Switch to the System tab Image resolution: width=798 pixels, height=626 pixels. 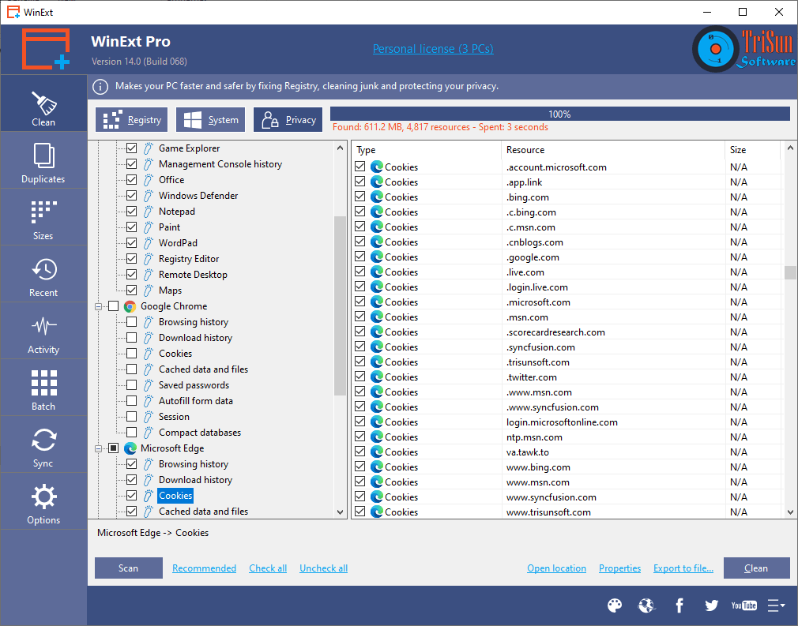[210, 119]
